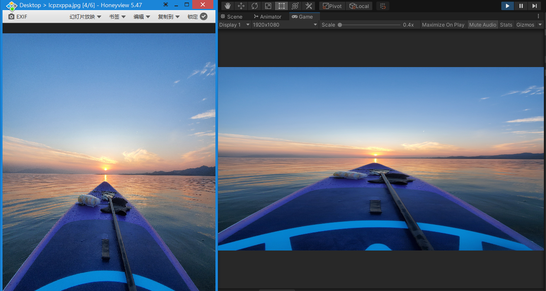The image size is (546, 291).
Task: Select the Scale tool
Action: tap(268, 6)
